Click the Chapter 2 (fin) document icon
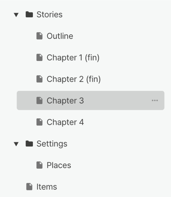Image resolution: width=171 pixels, height=197 pixels. click(40, 79)
